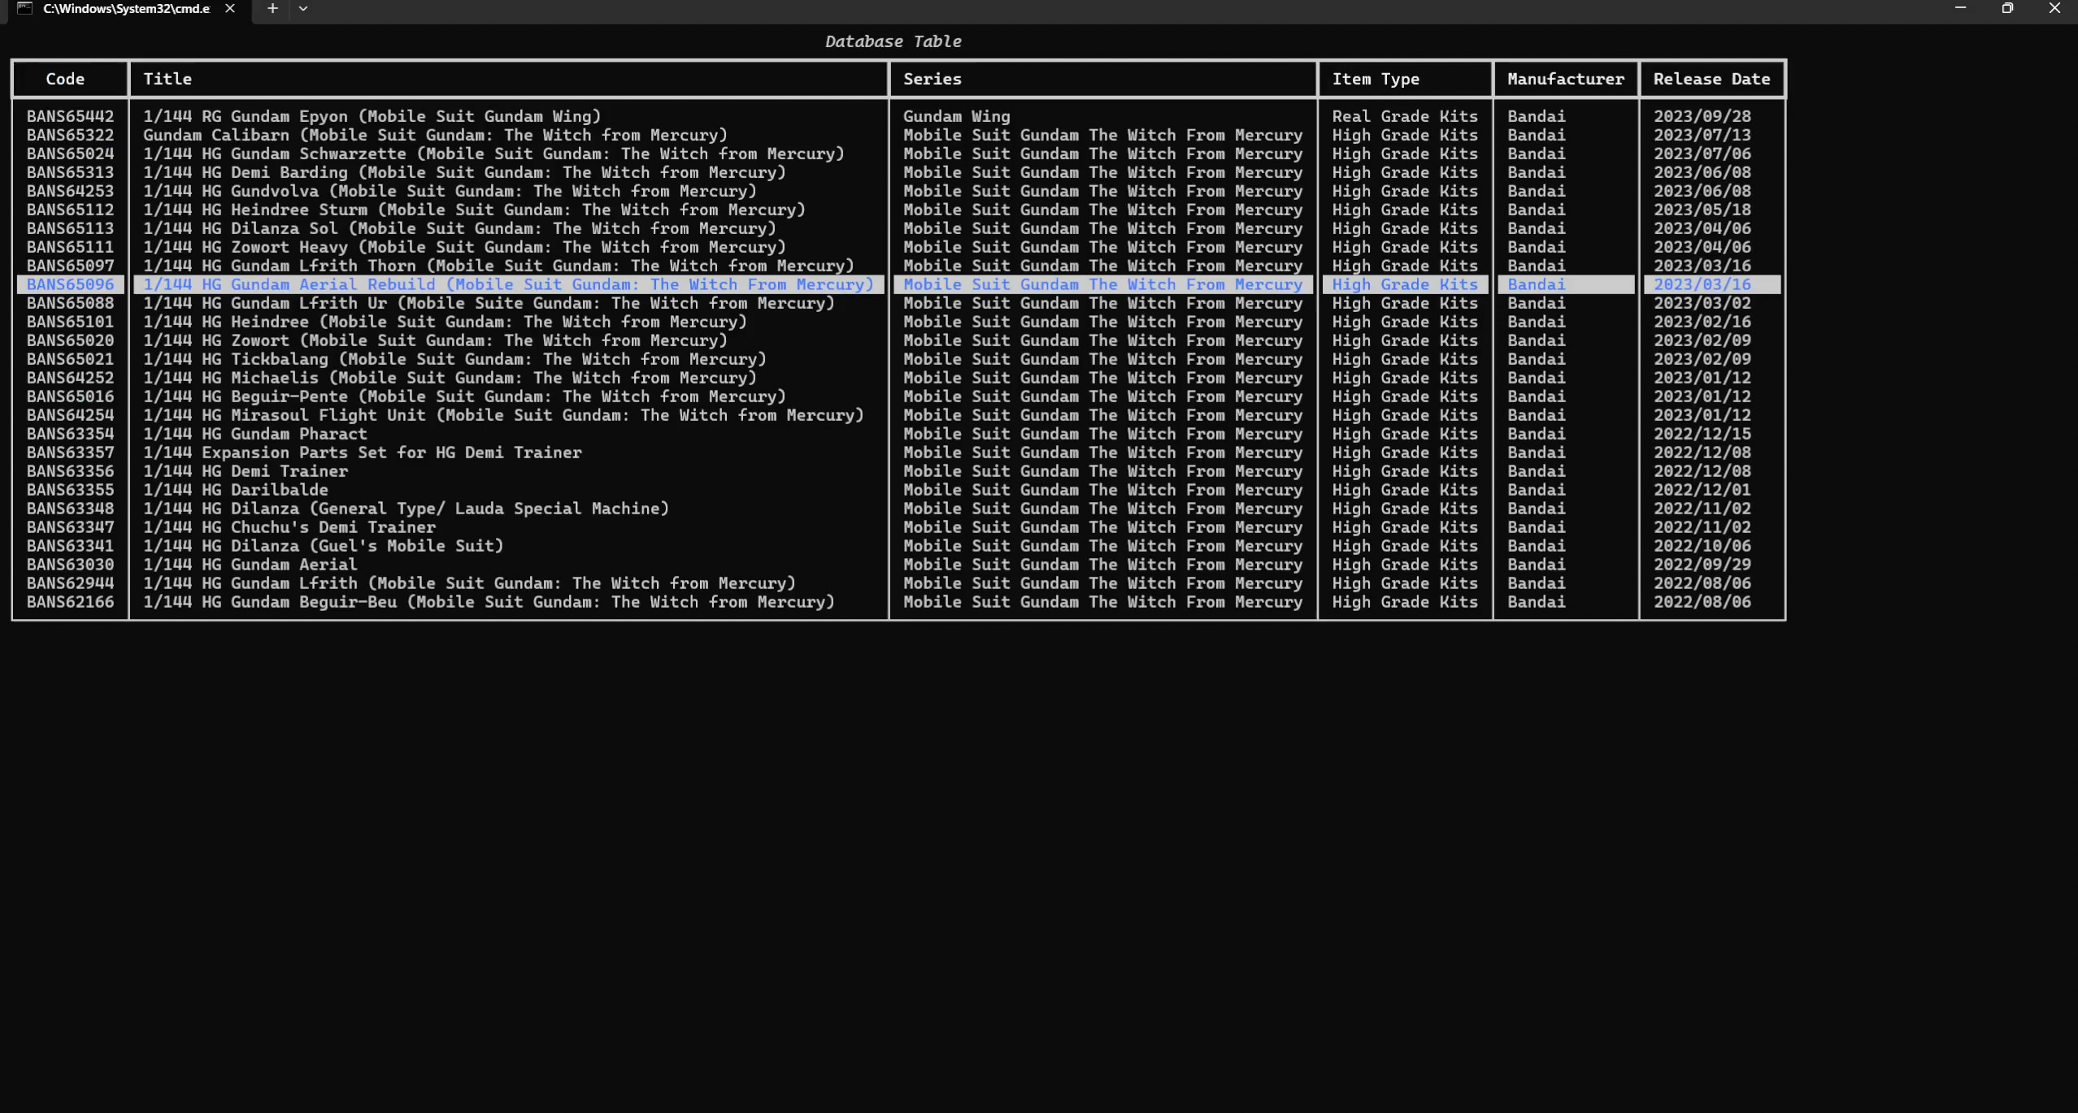
Task: Click code BANS62166 in the last row
Action: (70, 602)
